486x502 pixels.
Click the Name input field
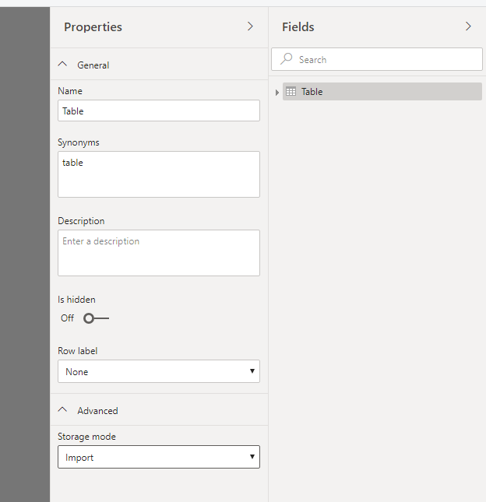[159, 111]
